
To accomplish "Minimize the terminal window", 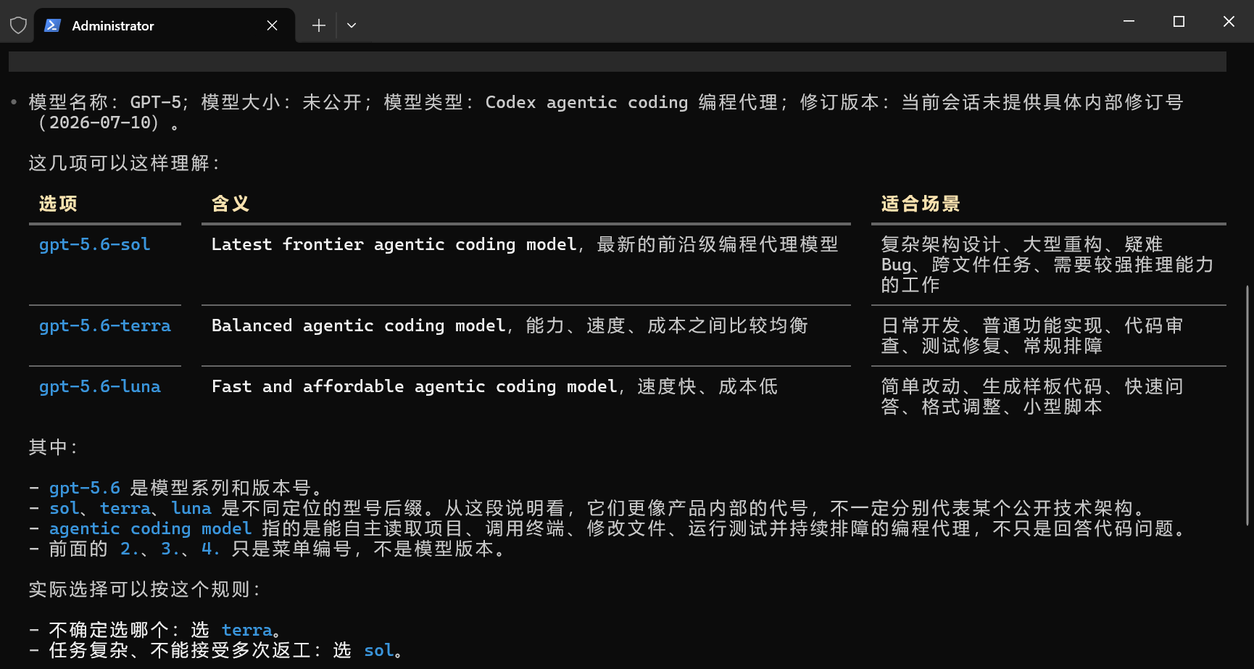I will 1129,22.
